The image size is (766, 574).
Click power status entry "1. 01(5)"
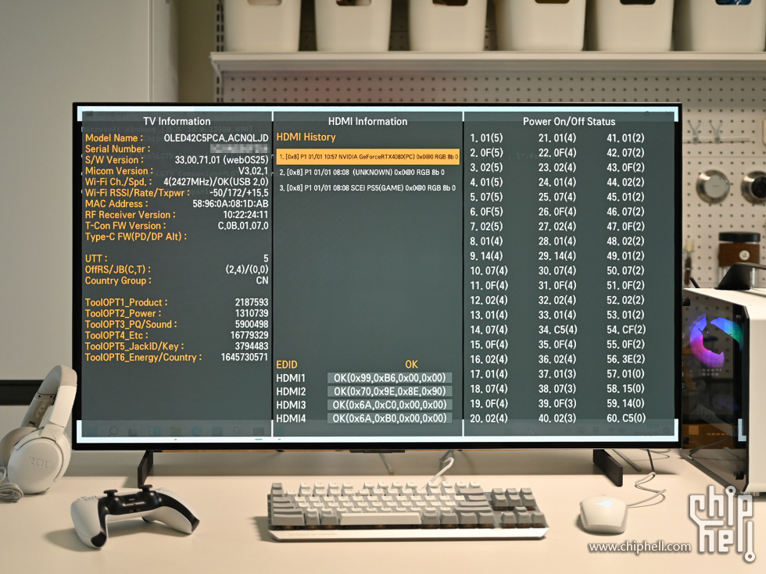pos(486,138)
